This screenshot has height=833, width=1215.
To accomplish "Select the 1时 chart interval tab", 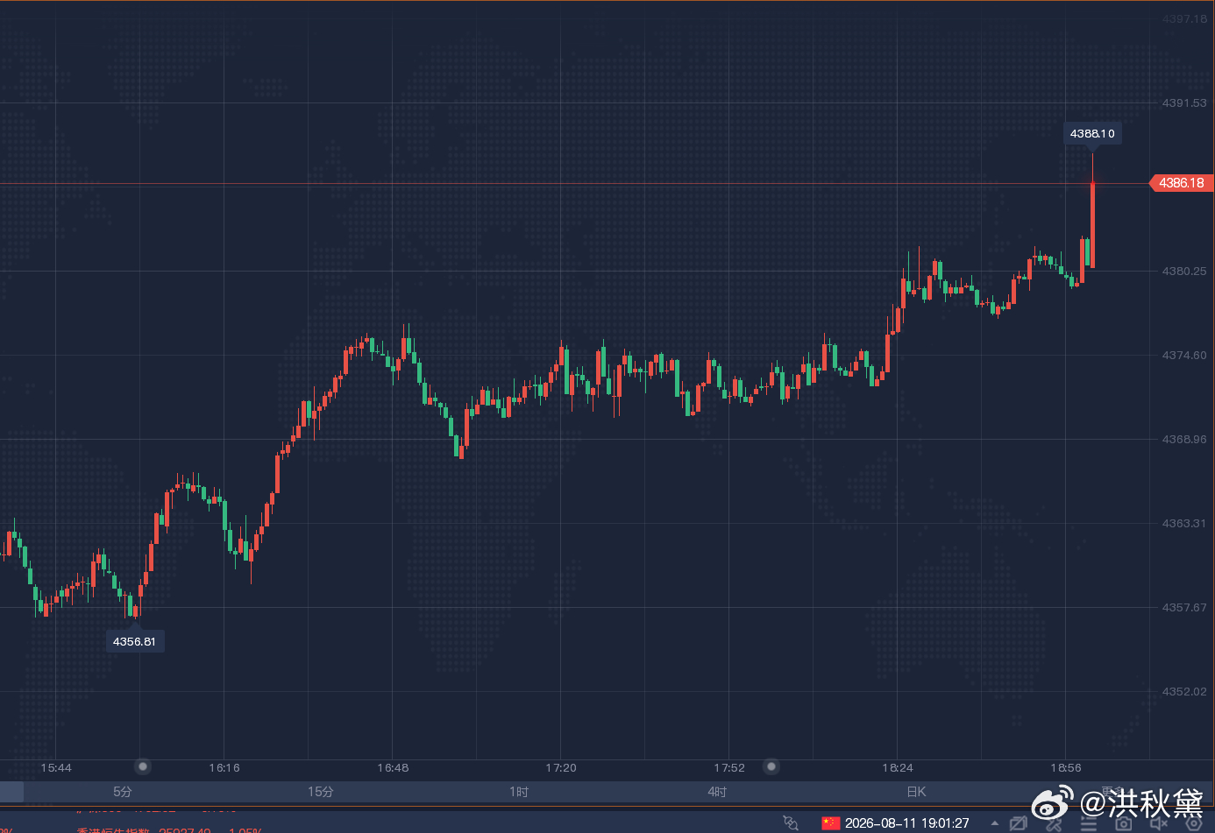I will click(x=519, y=792).
